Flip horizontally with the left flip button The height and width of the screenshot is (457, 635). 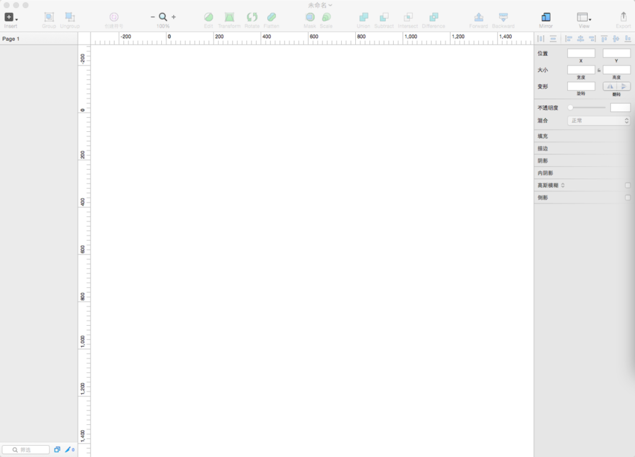coord(610,86)
